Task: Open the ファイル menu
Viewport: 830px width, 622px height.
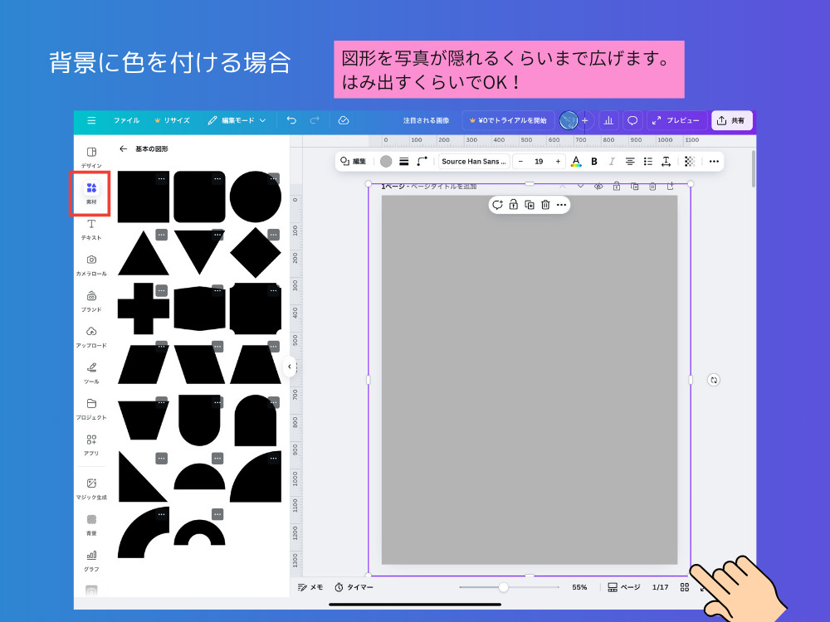Action: pos(125,120)
